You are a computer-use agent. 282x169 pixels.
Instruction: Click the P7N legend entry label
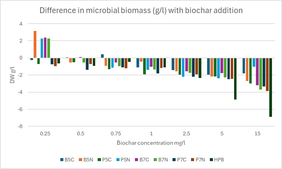(200, 160)
